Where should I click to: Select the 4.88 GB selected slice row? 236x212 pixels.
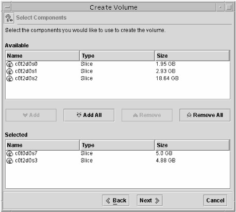(117, 161)
